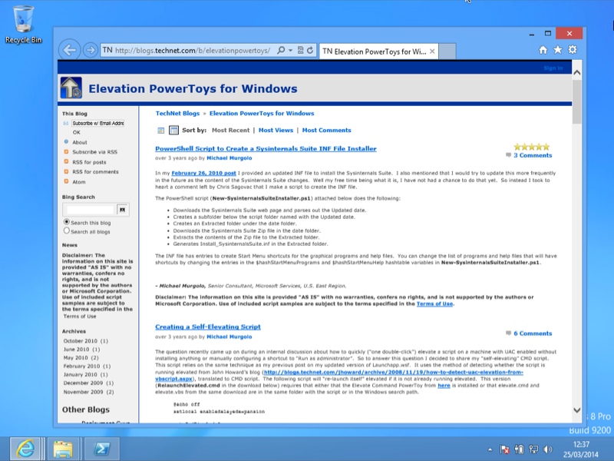Viewport: 614px width, 461px height.
Task: Click OK to subscribe by email
Action: [76, 132]
